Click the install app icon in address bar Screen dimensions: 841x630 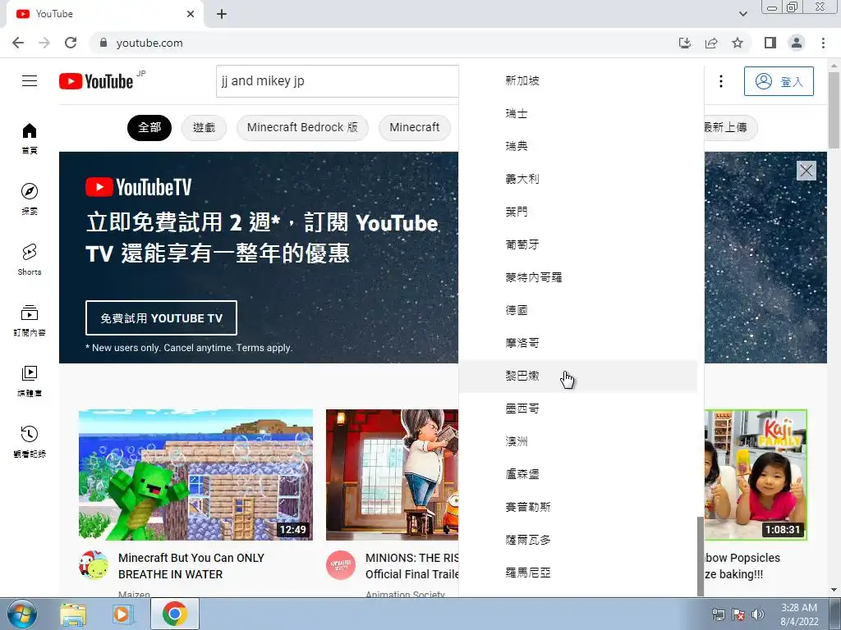(684, 43)
